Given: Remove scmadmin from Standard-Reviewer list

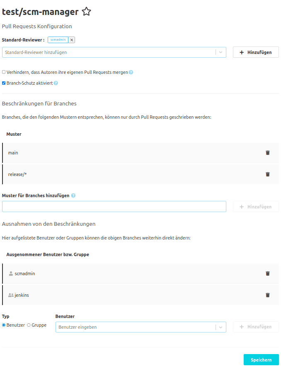Looking at the screenshot, I should [x=70, y=39].
